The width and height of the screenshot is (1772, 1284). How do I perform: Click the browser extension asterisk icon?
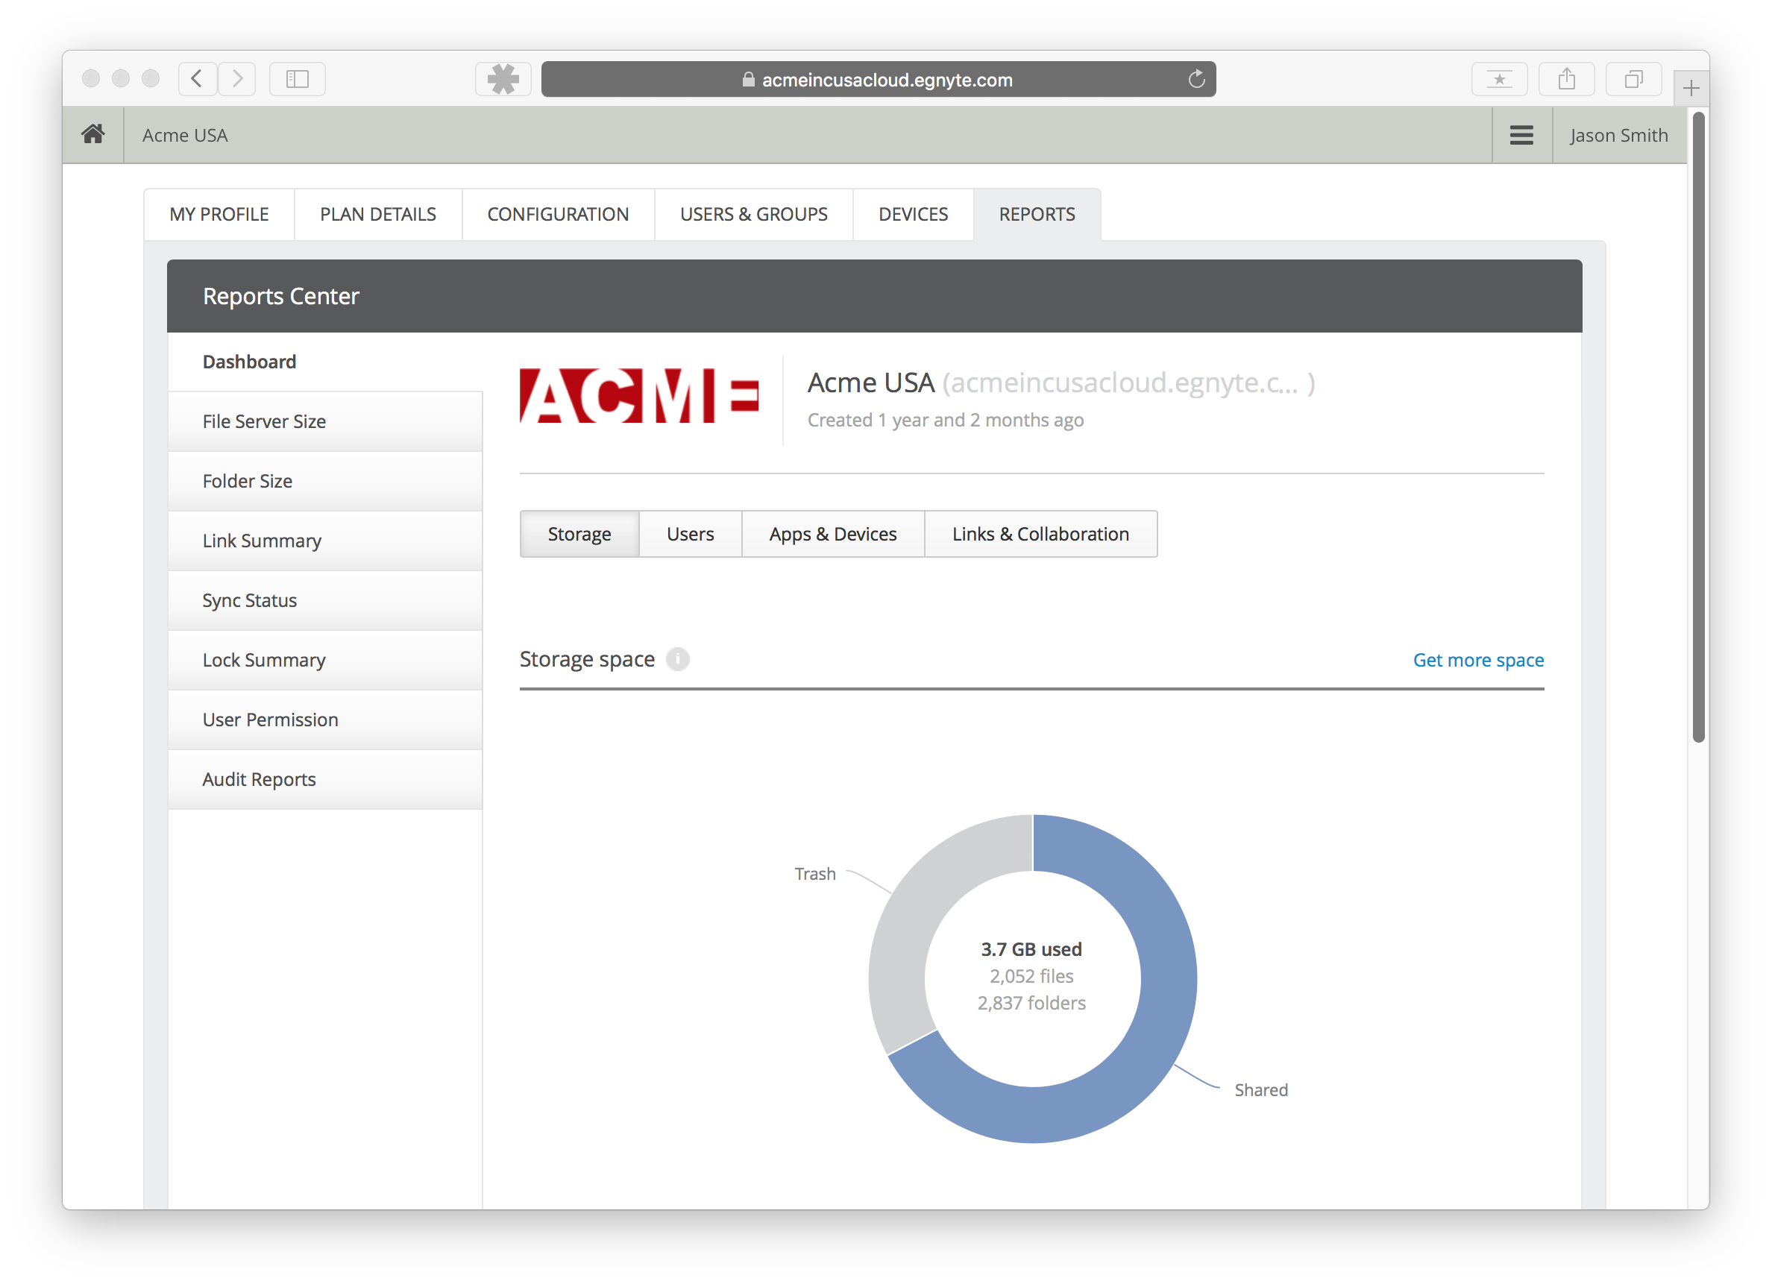[x=503, y=80]
